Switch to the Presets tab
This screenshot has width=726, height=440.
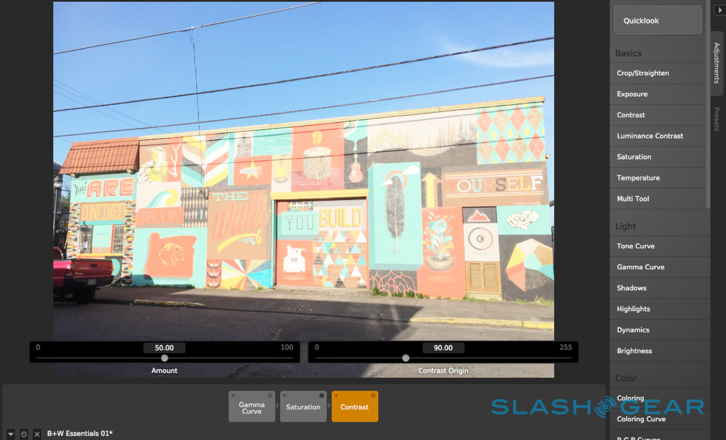click(717, 119)
